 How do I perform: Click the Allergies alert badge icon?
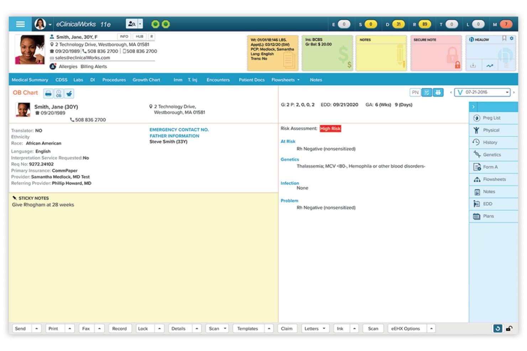[x=53, y=67]
